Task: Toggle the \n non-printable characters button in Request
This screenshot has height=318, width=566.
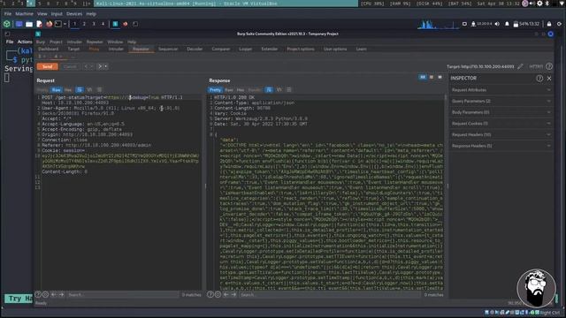Action: click(x=89, y=90)
